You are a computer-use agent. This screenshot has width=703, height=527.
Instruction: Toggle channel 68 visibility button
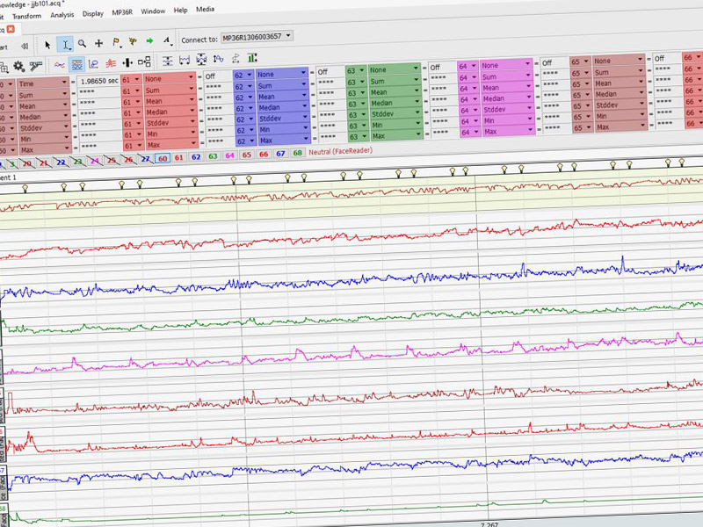coord(297,153)
